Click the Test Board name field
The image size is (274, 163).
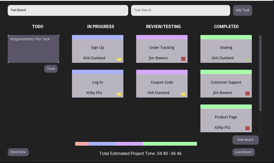click(x=68, y=10)
